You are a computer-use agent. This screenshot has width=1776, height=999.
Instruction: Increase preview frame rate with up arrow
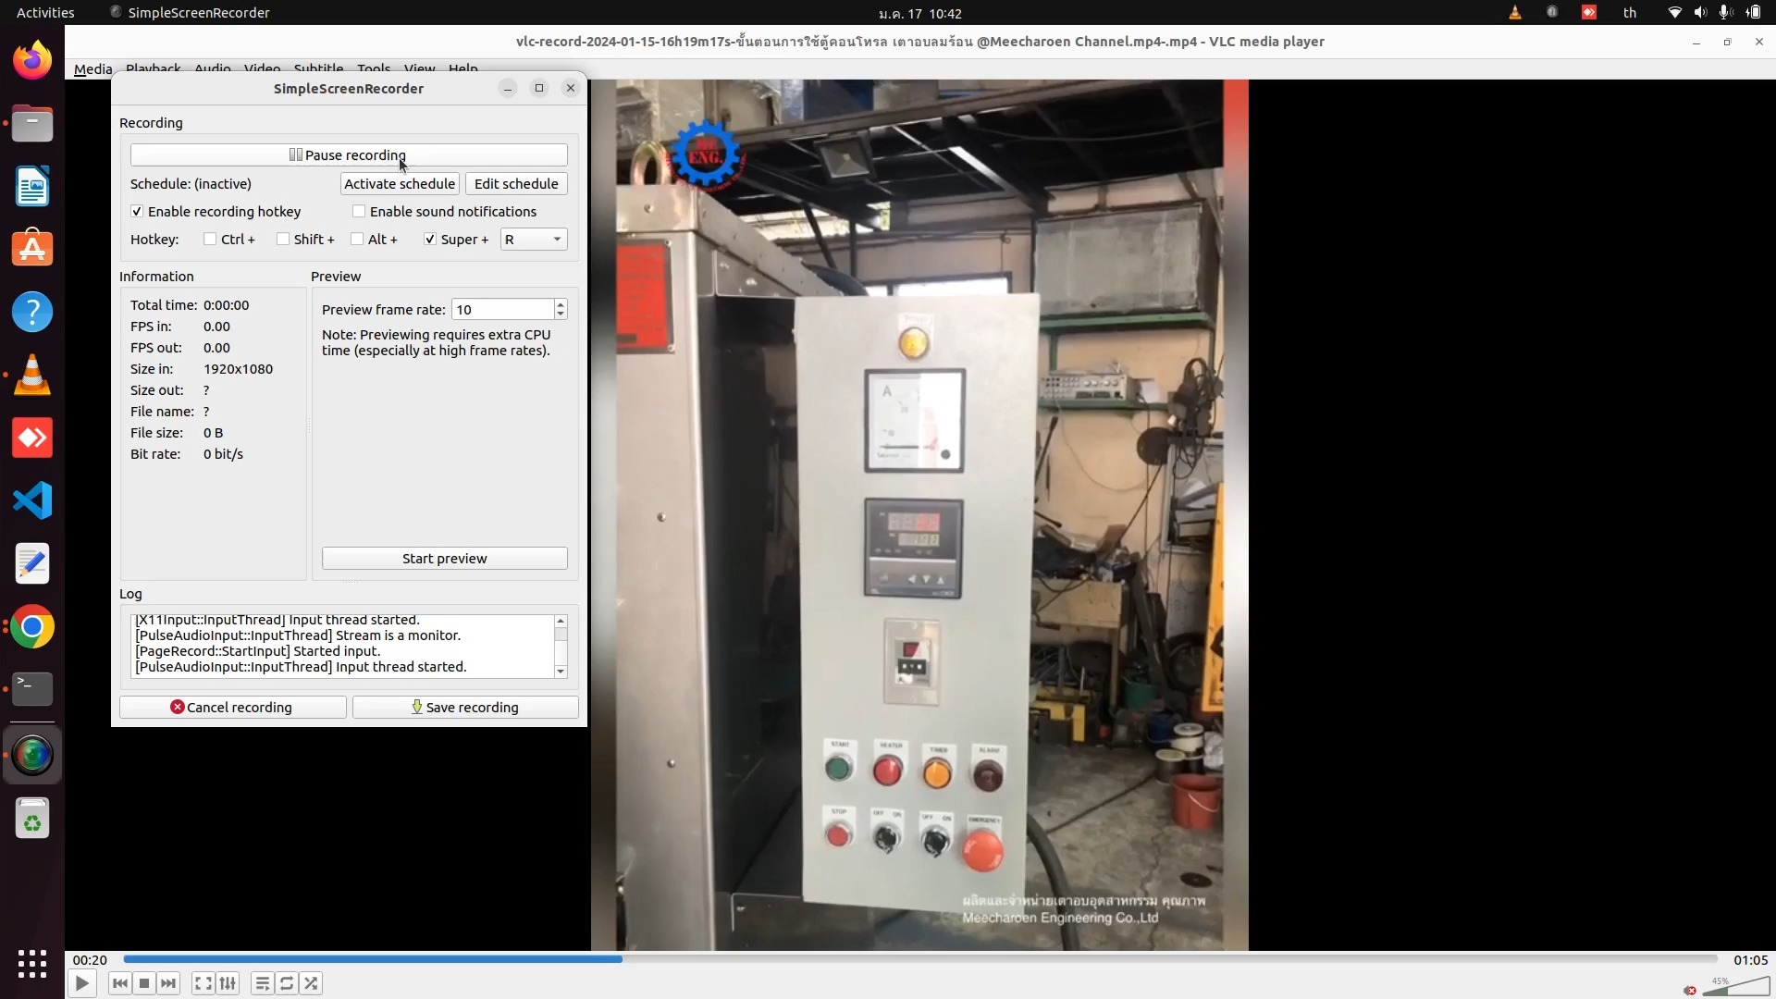click(560, 303)
